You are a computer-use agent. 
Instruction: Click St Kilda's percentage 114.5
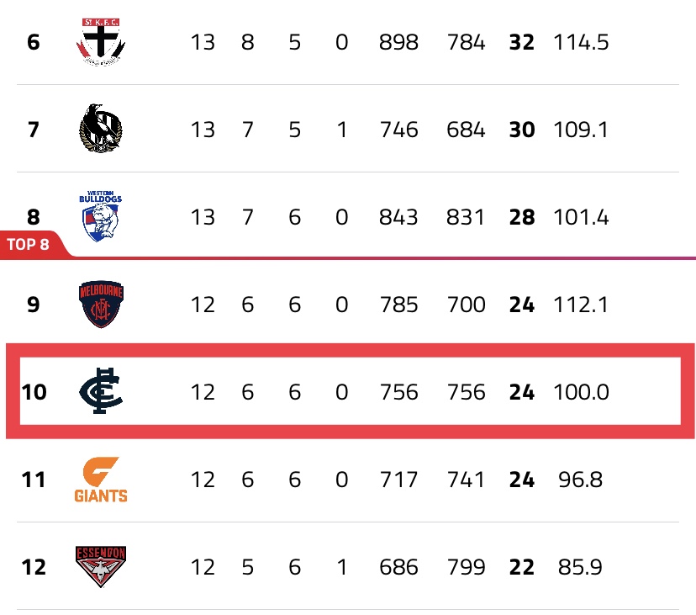click(x=581, y=42)
